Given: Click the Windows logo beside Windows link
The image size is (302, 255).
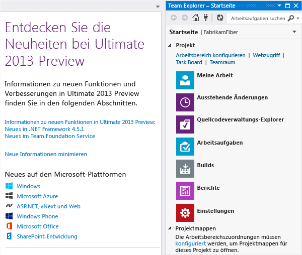Looking at the screenshot, I should click(9, 186).
